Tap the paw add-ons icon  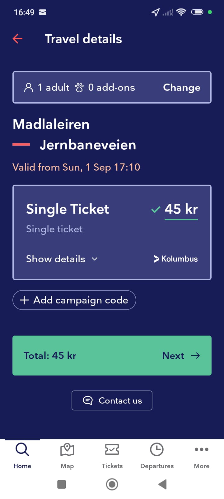79,87
